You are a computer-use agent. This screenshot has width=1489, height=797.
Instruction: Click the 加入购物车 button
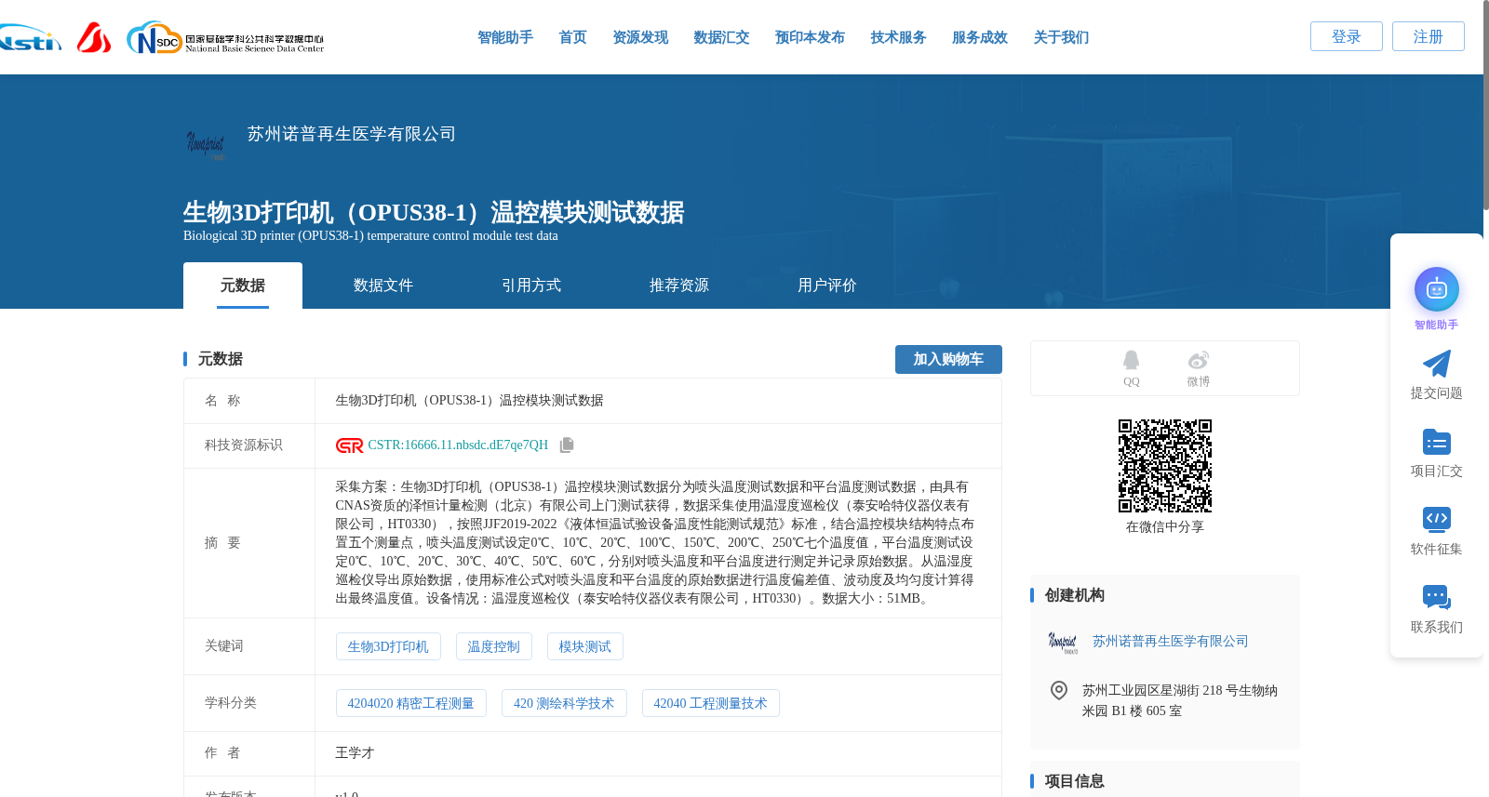click(948, 359)
